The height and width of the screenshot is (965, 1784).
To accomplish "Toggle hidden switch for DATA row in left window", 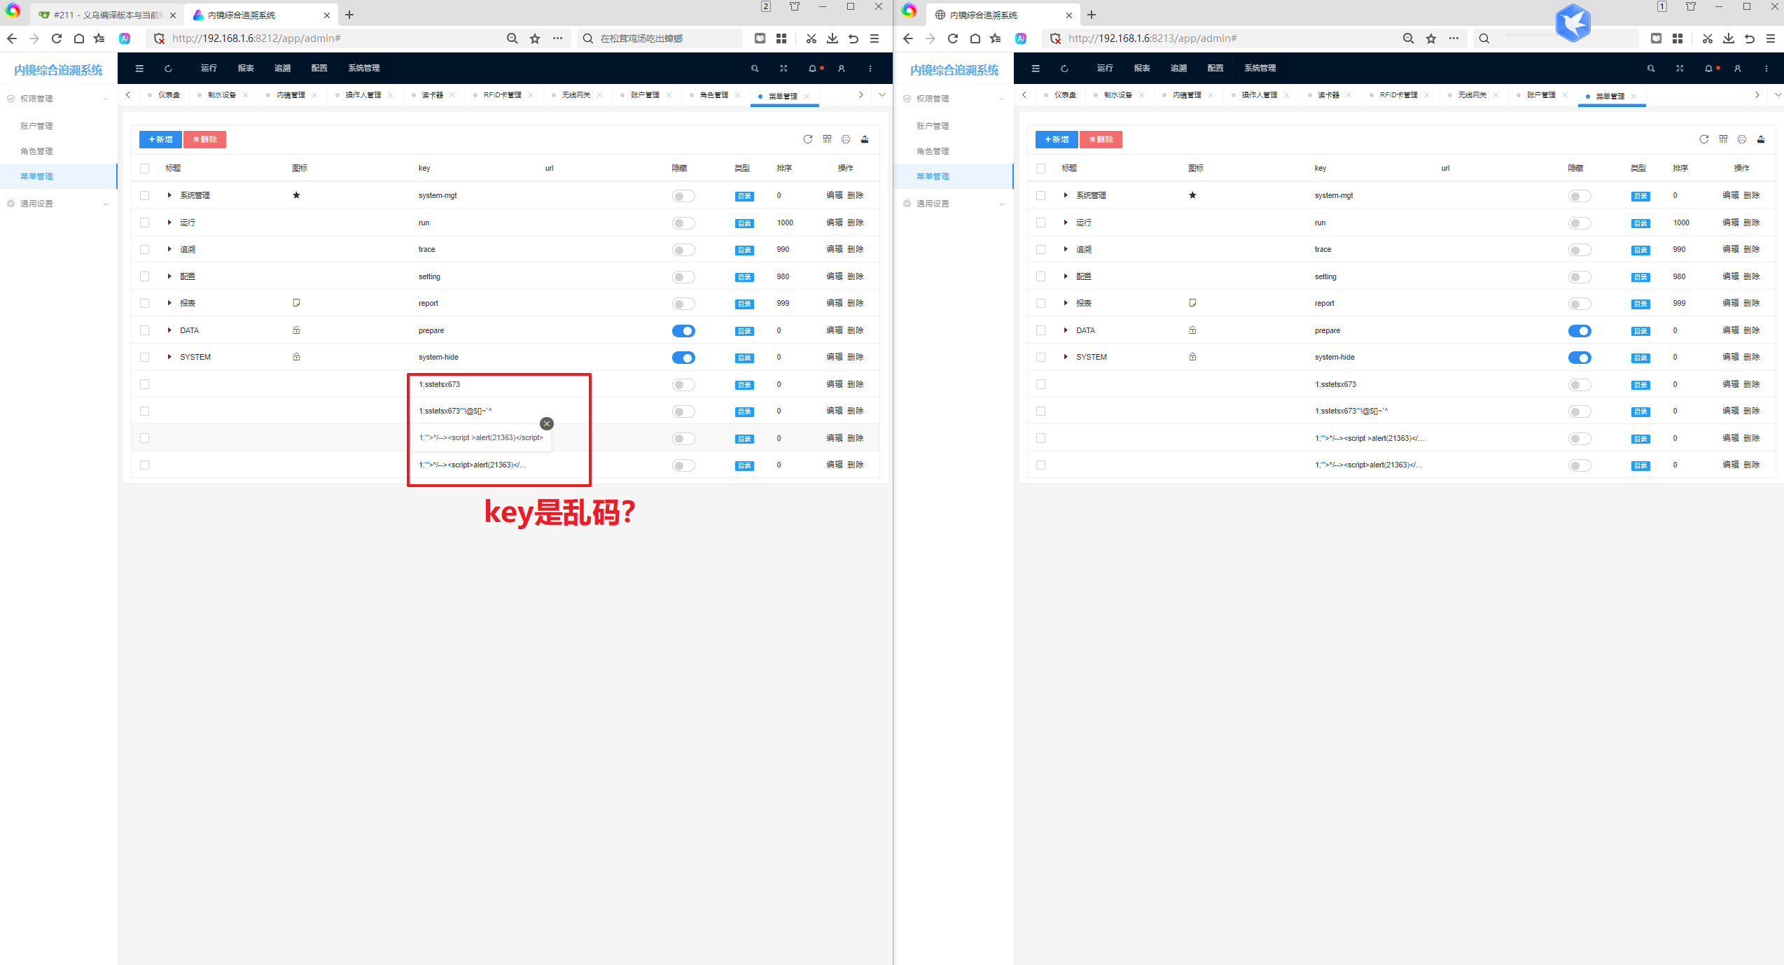I will coord(683,331).
